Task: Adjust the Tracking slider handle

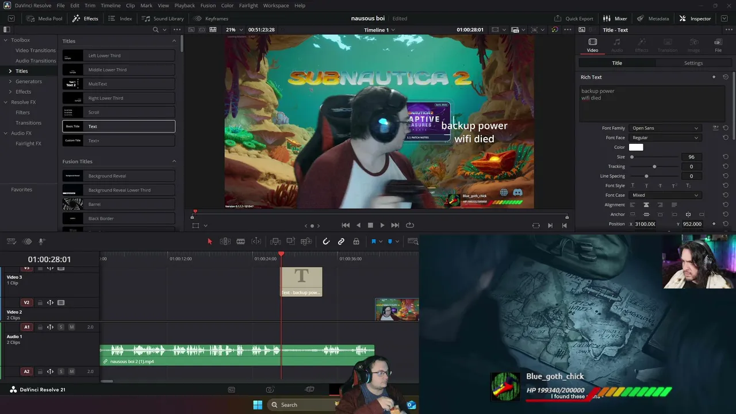Action: pyautogui.click(x=654, y=167)
